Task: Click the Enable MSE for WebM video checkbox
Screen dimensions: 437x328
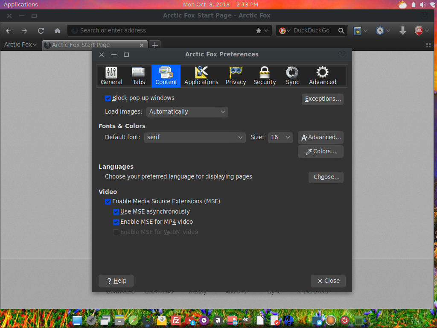Action: [116, 232]
